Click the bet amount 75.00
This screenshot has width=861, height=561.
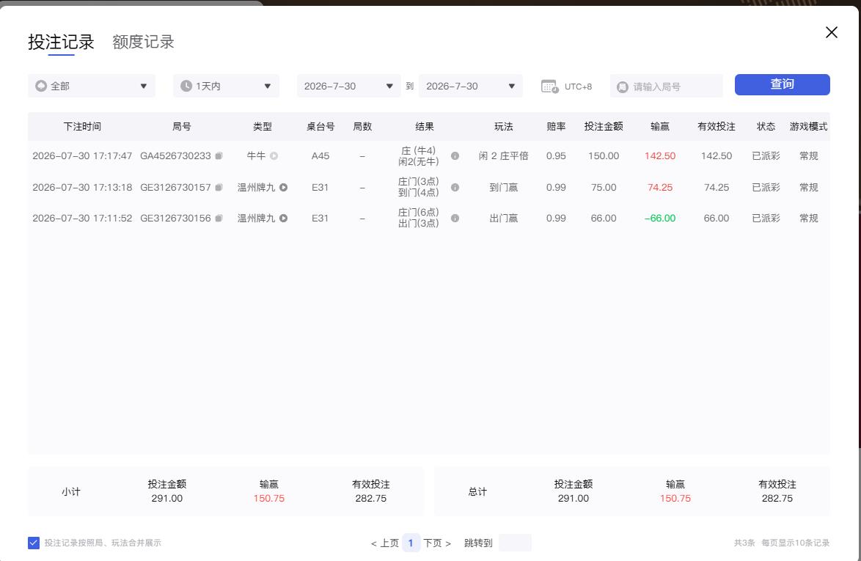[x=604, y=187]
